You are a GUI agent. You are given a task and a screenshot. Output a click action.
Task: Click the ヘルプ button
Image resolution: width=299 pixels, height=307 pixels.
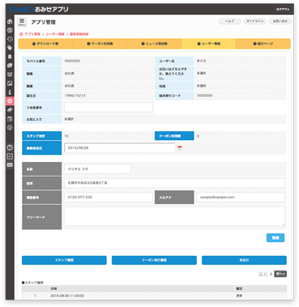coord(229,21)
